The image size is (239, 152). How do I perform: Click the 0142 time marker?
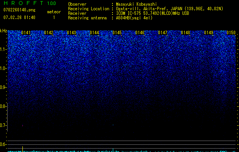tap(49, 33)
